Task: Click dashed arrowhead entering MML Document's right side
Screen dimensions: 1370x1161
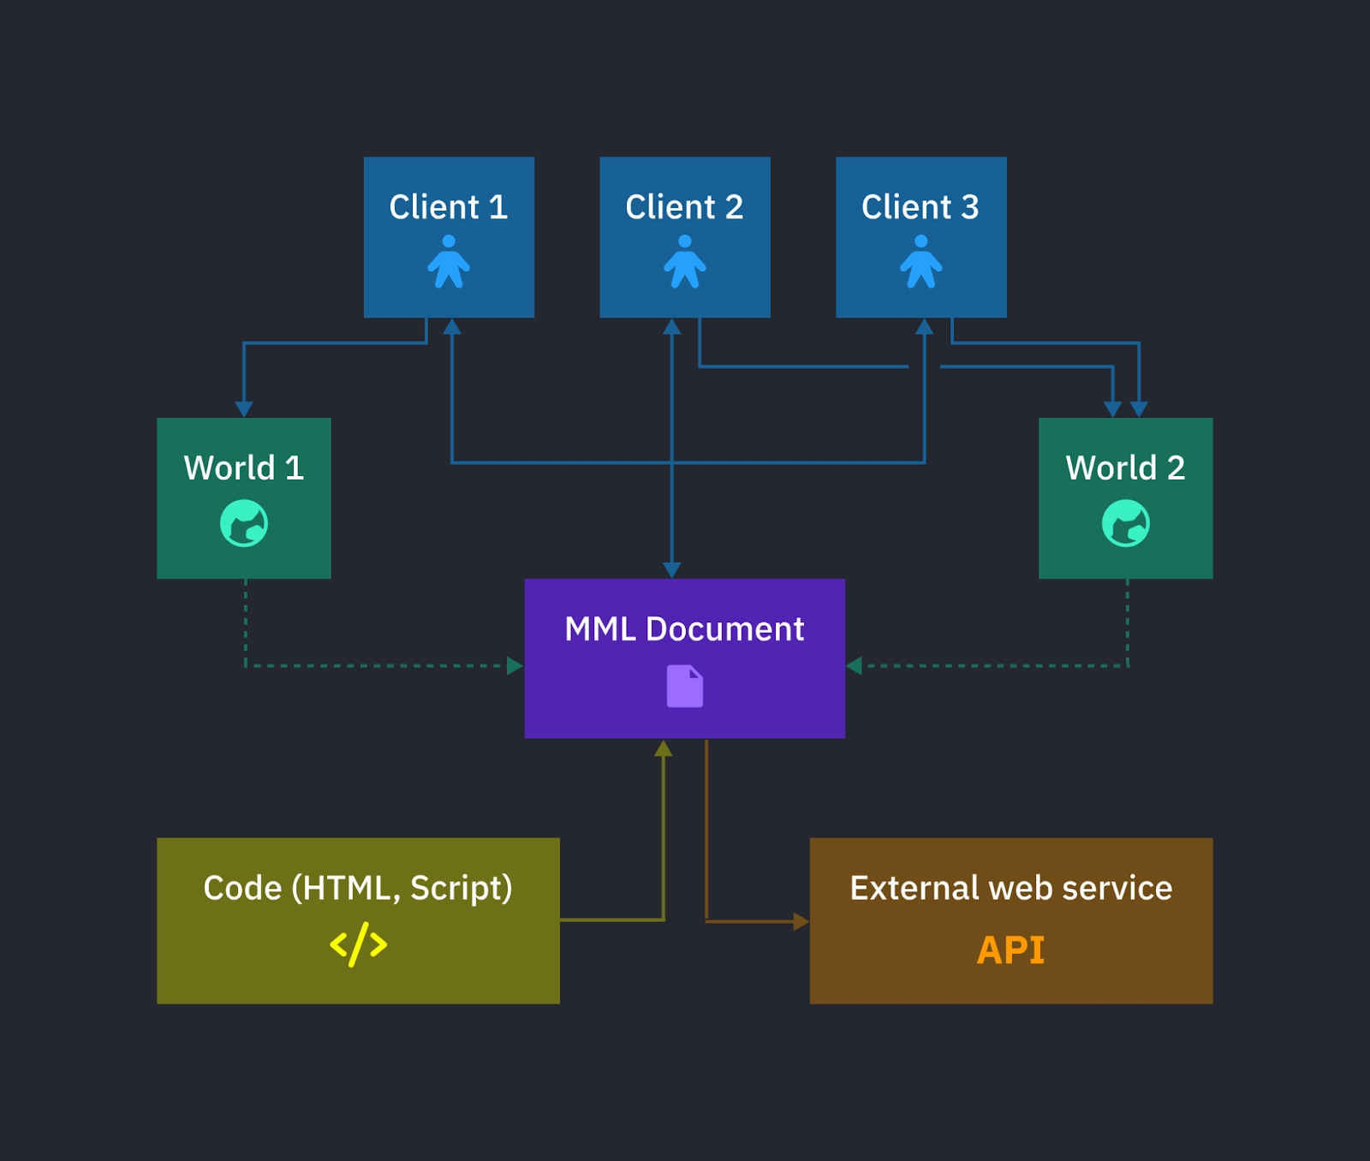Action: coord(855,666)
